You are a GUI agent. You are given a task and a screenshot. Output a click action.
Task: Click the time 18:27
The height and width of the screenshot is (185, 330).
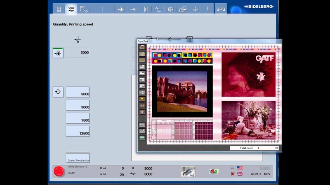tap(267, 174)
